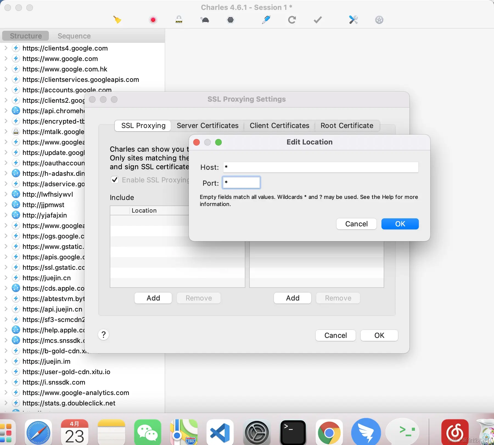
Task: Expand the https://www.google-analytics.com node
Action: point(6,393)
